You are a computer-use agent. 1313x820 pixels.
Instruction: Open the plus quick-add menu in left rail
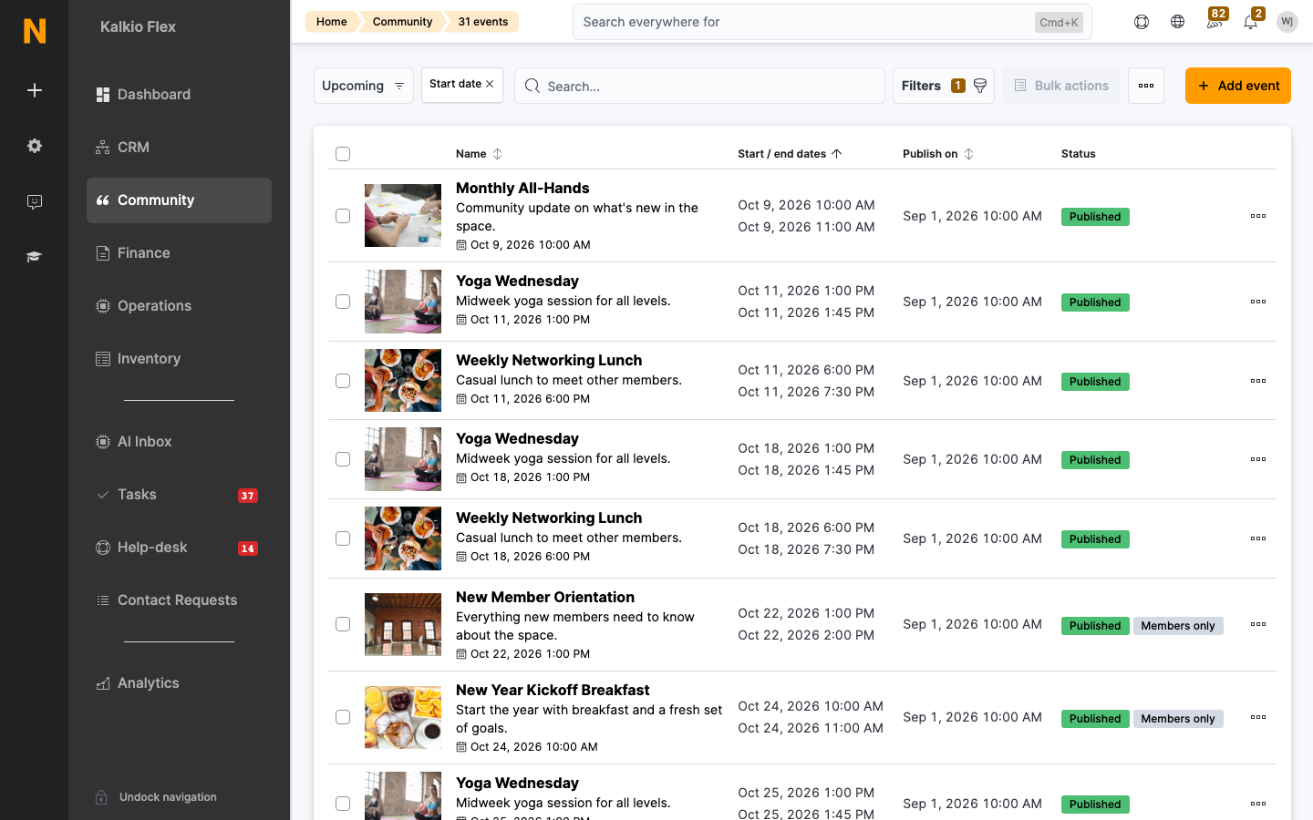click(x=35, y=90)
